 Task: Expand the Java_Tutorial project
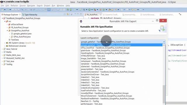tap(2, 49)
